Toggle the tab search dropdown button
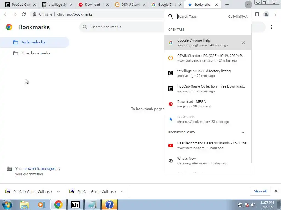Viewport: 281px width, 210px height. pos(248,5)
